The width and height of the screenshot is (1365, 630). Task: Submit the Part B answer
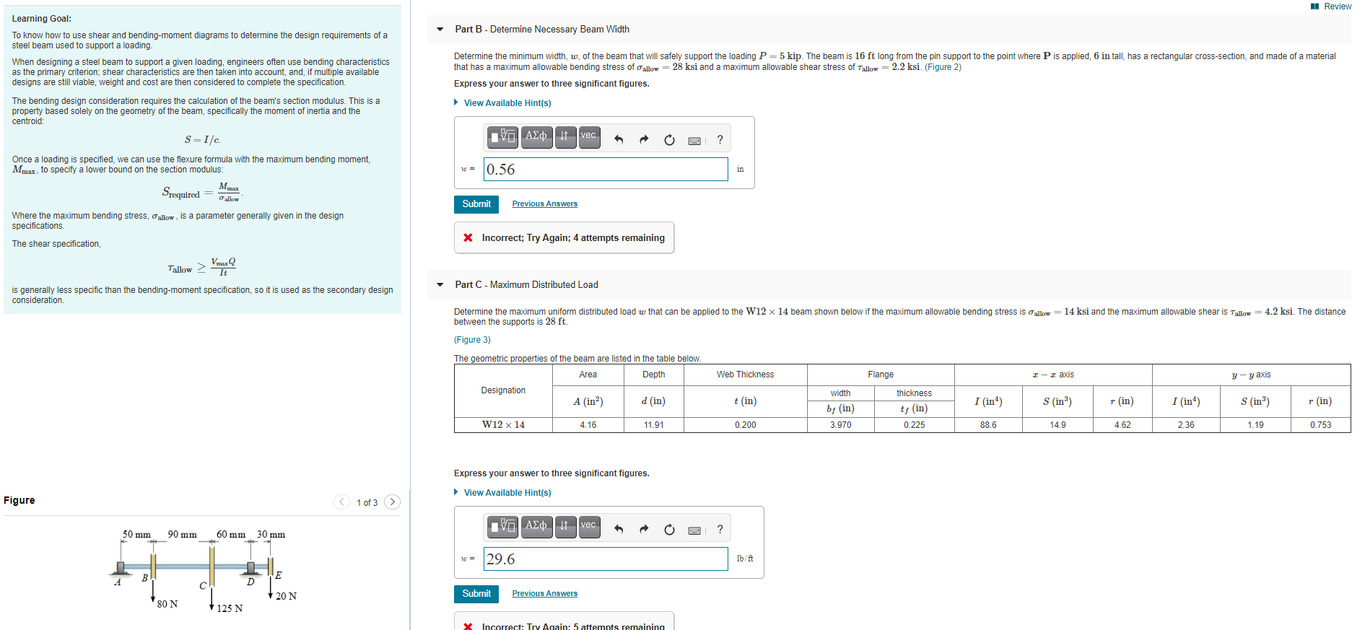[x=476, y=204]
